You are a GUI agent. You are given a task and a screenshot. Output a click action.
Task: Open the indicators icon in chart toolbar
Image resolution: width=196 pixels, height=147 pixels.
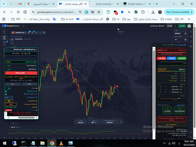[x=33, y=33]
